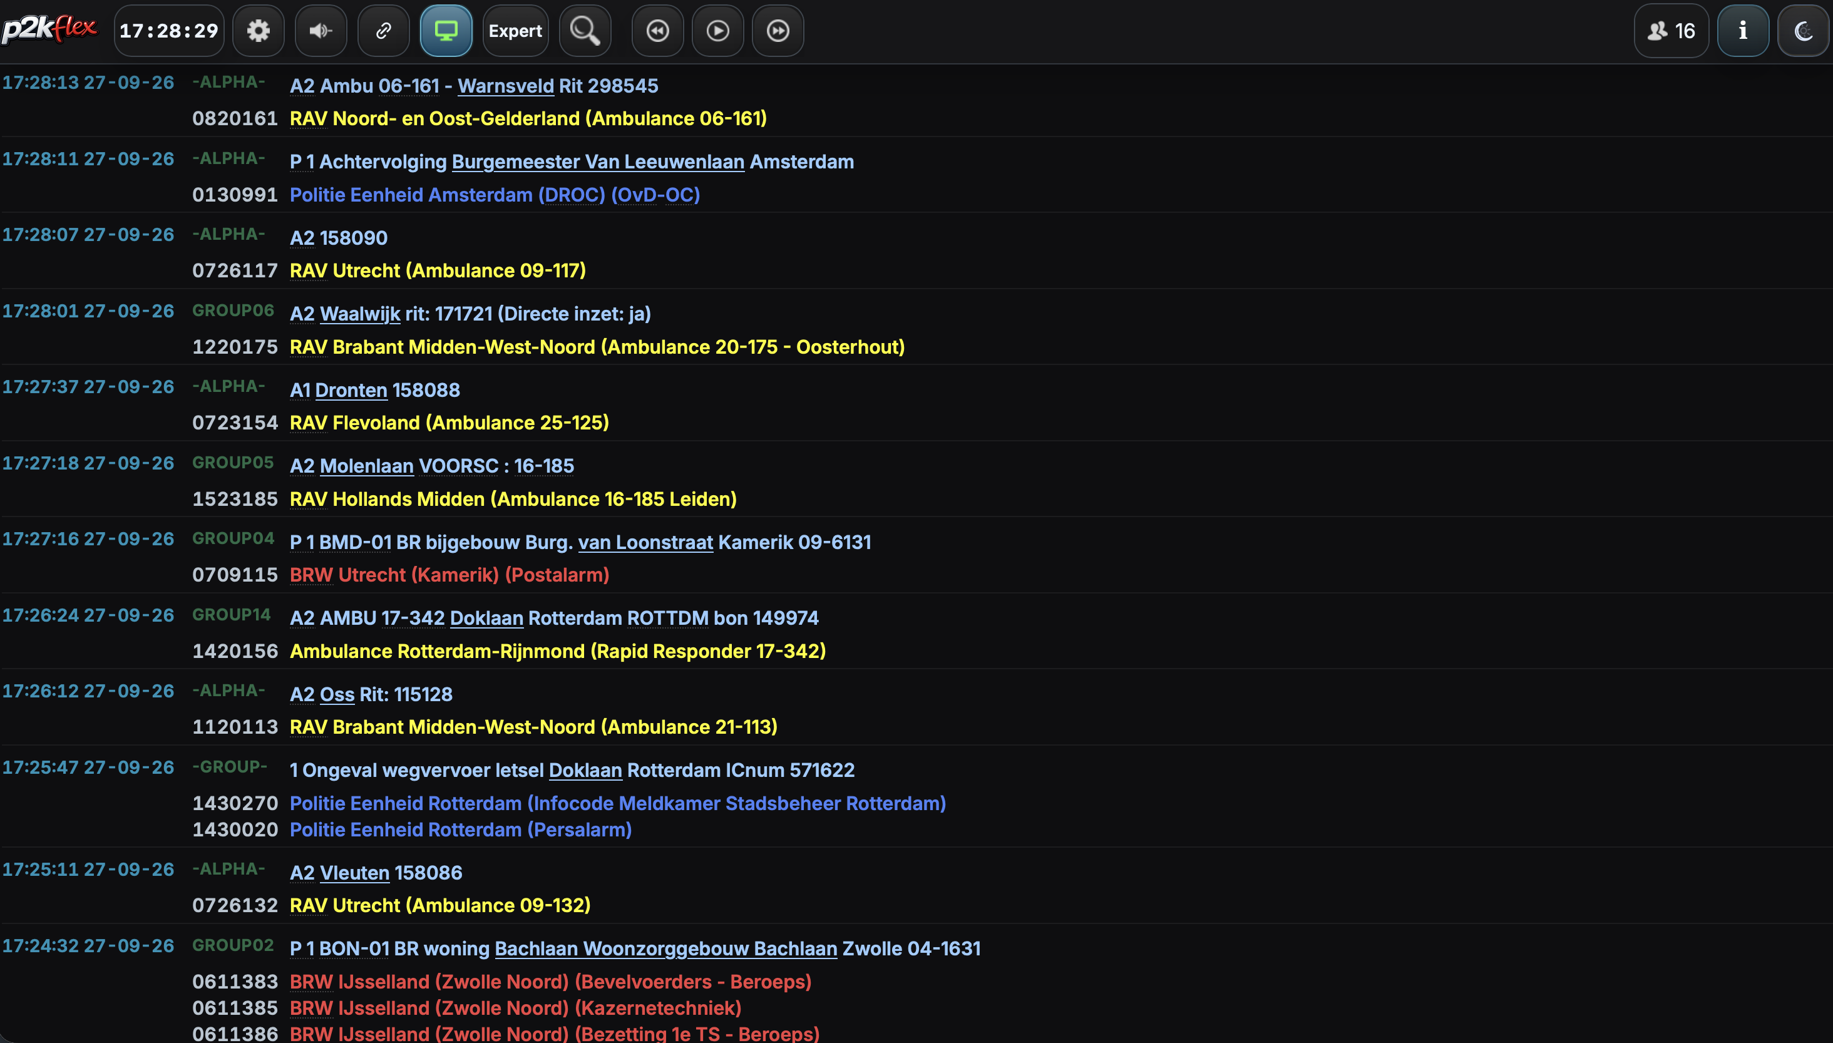Click the GROUP02 label
1833x1043 pixels.
(x=233, y=945)
